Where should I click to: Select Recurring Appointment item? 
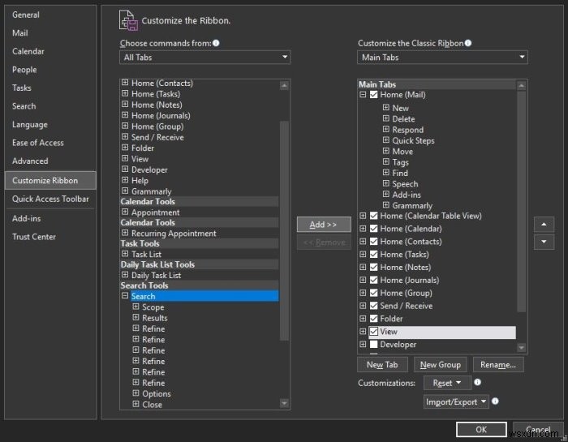point(174,233)
